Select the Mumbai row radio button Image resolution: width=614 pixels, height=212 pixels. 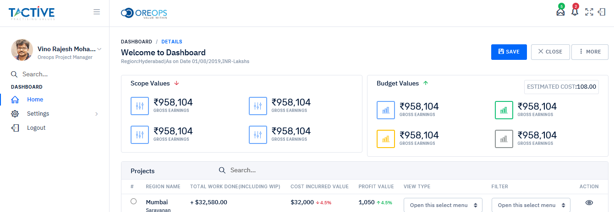pyautogui.click(x=133, y=201)
